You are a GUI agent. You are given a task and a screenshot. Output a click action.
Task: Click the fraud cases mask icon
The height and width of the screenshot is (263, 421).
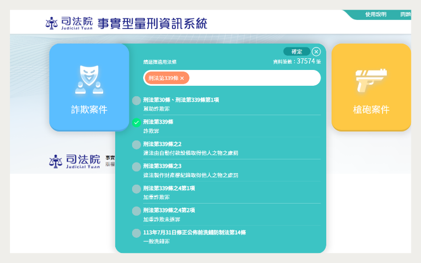pyautogui.click(x=89, y=79)
